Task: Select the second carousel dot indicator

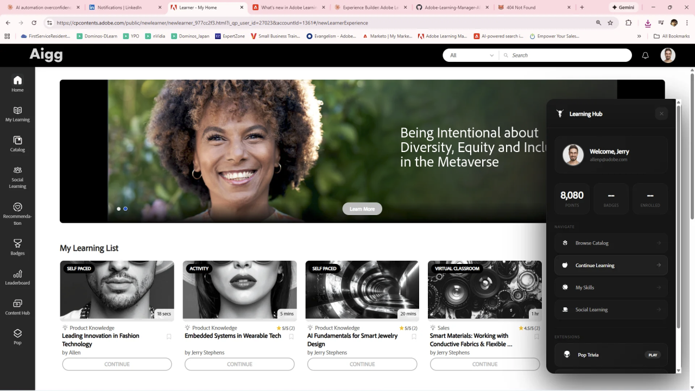Action: (x=125, y=209)
